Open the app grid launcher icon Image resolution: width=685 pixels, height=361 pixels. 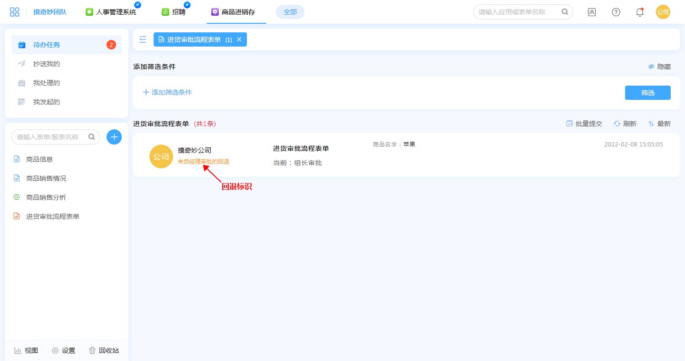click(15, 12)
